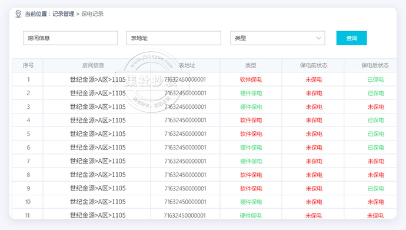Select row 11 sequence number
The image size is (406, 230).
[28, 215]
